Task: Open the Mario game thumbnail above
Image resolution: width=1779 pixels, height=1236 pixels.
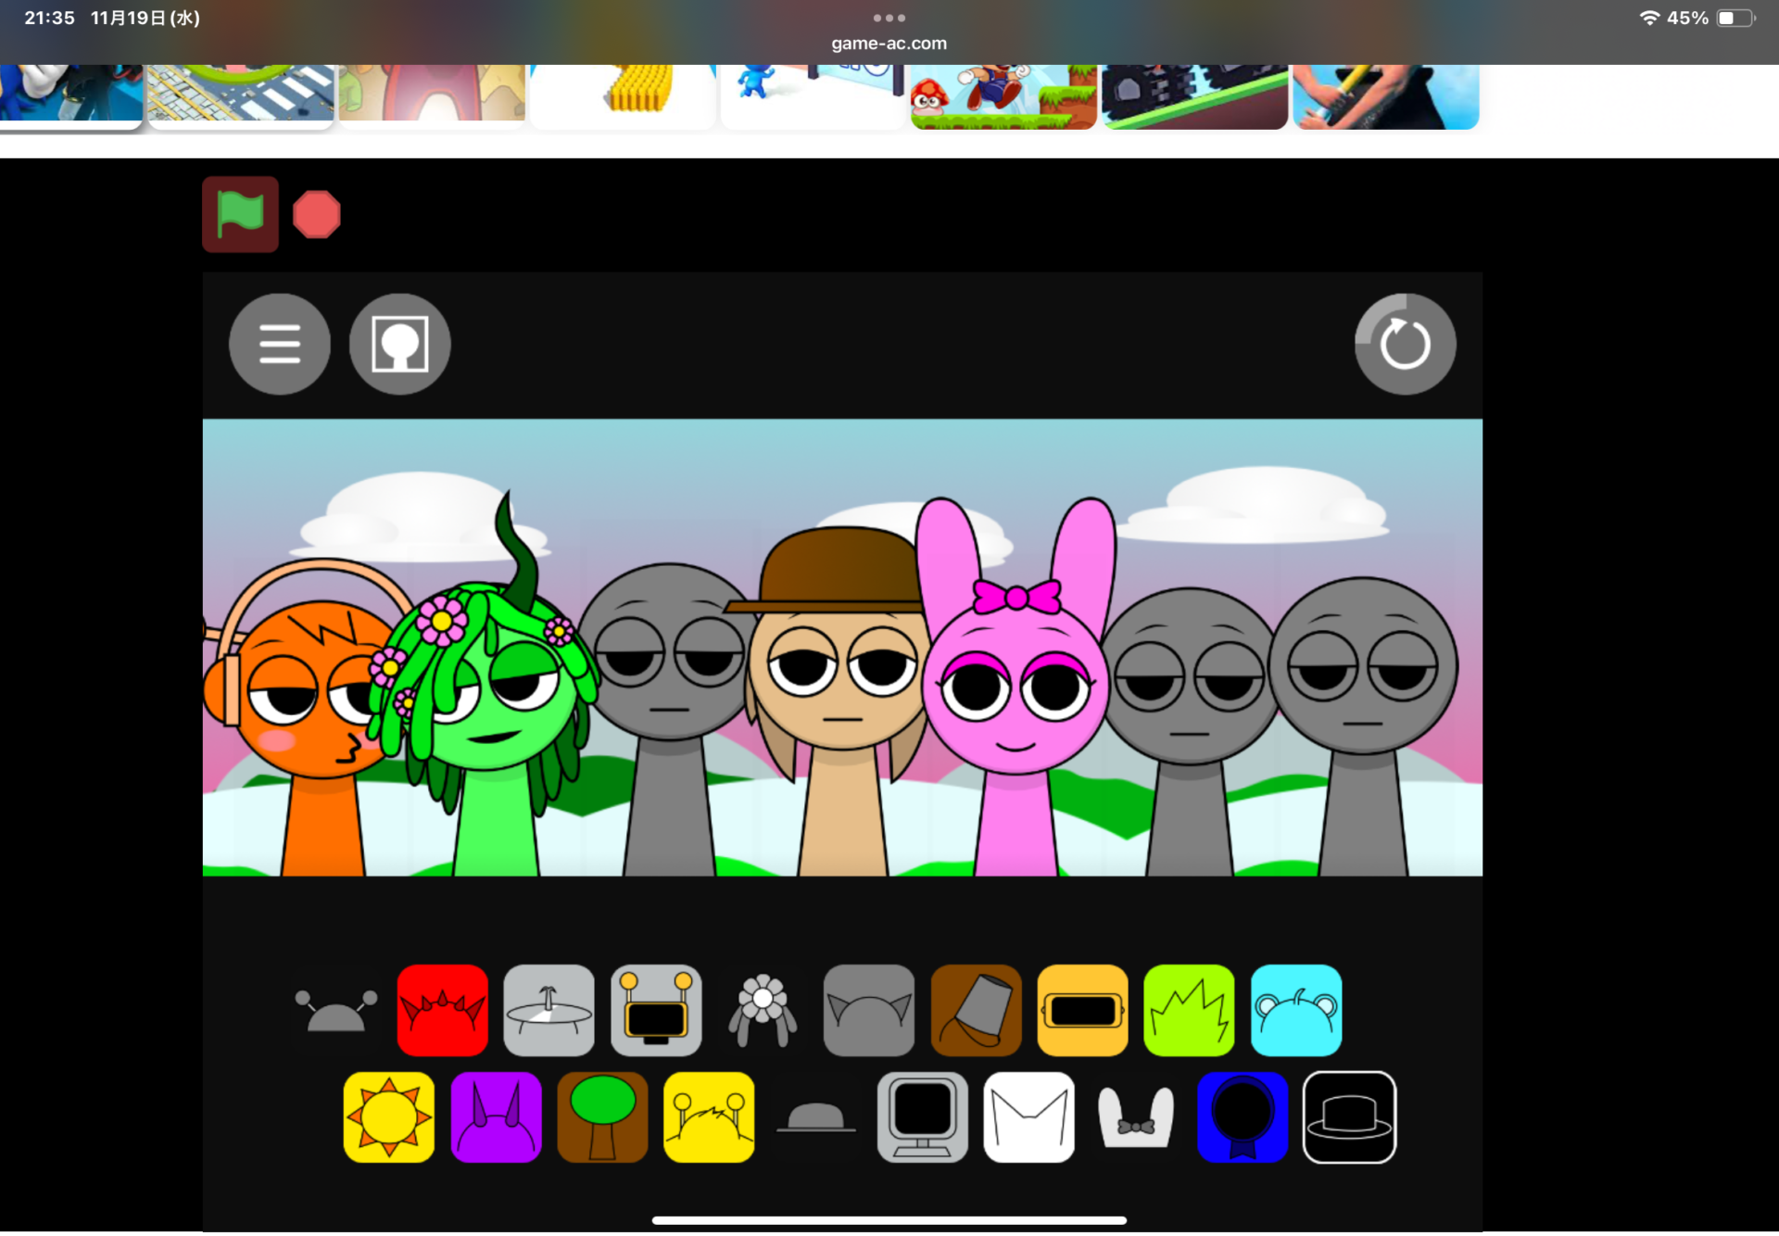Action: (x=1003, y=96)
